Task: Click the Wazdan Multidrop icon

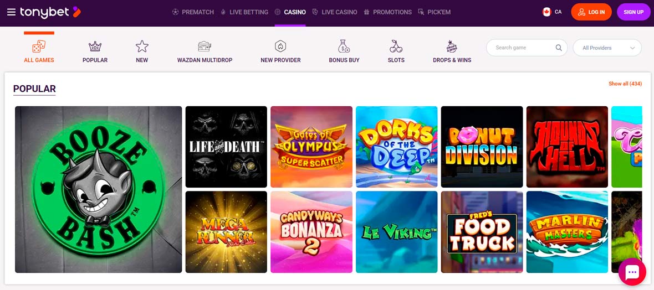Action: coord(205,46)
